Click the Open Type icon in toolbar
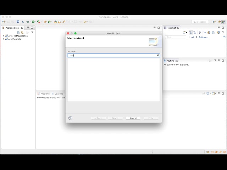227x170 pixels. click(55, 22)
